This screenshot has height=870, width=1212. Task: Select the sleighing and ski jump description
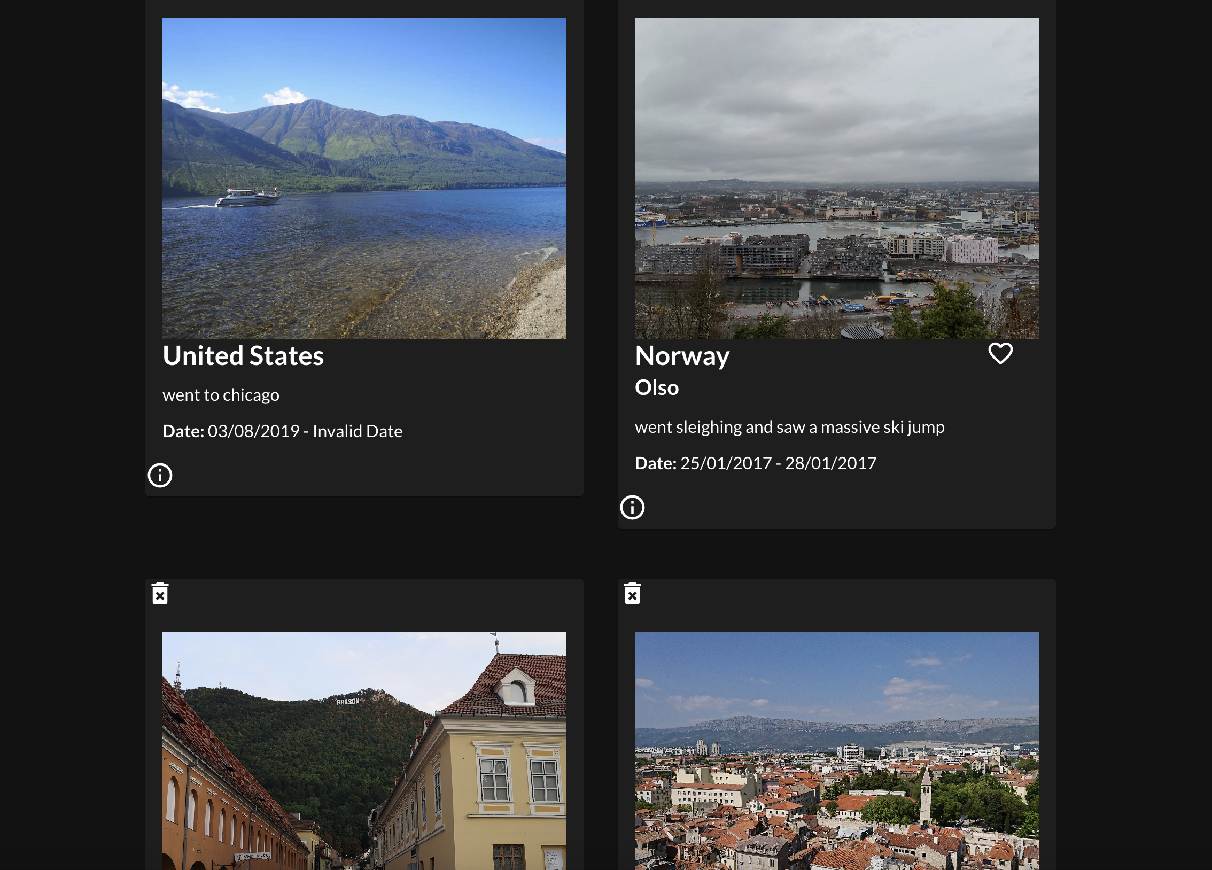(790, 427)
